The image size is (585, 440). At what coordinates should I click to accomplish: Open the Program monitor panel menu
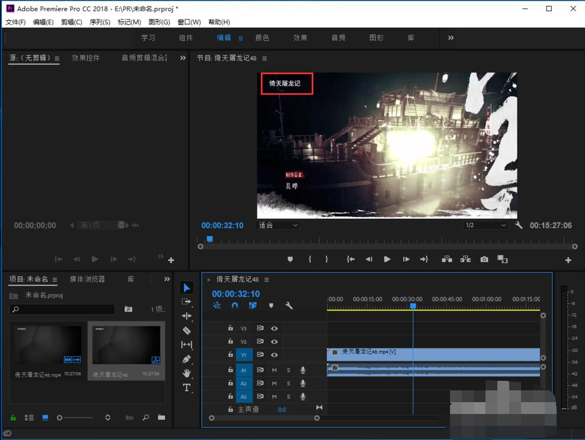[x=265, y=58]
